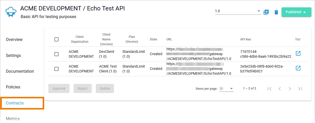The width and height of the screenshot is (315, 123).
Task: Open Try! link for DevClient contract
Action: (x=298, y=53)
